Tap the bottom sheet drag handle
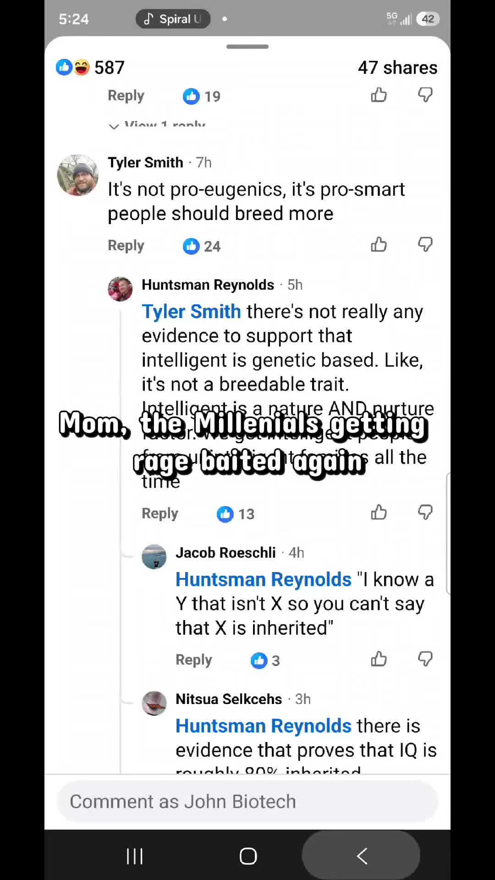 point(247,47)
